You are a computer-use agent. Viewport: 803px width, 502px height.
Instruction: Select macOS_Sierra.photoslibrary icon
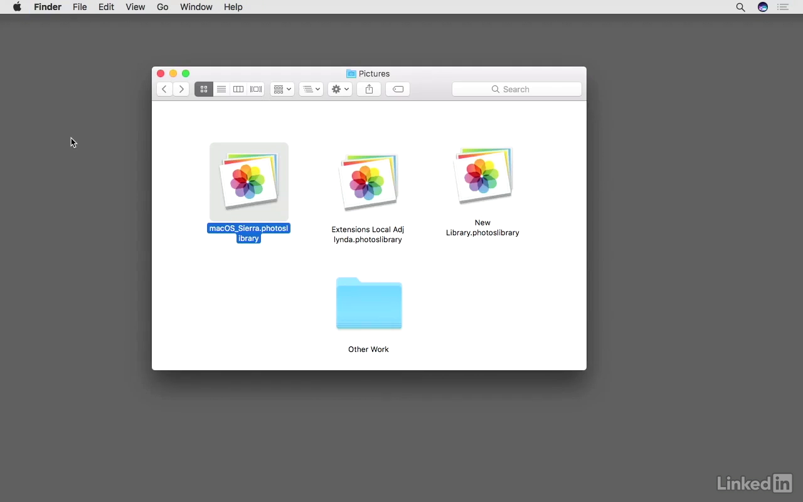249,181
